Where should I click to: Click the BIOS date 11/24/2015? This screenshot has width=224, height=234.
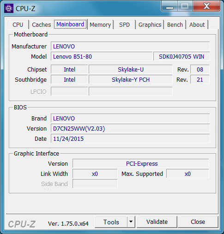coord(130,138)
